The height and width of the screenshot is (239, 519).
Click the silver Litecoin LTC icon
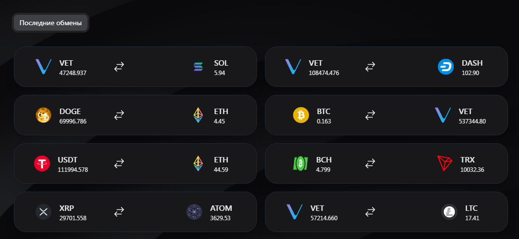[449, 212]
